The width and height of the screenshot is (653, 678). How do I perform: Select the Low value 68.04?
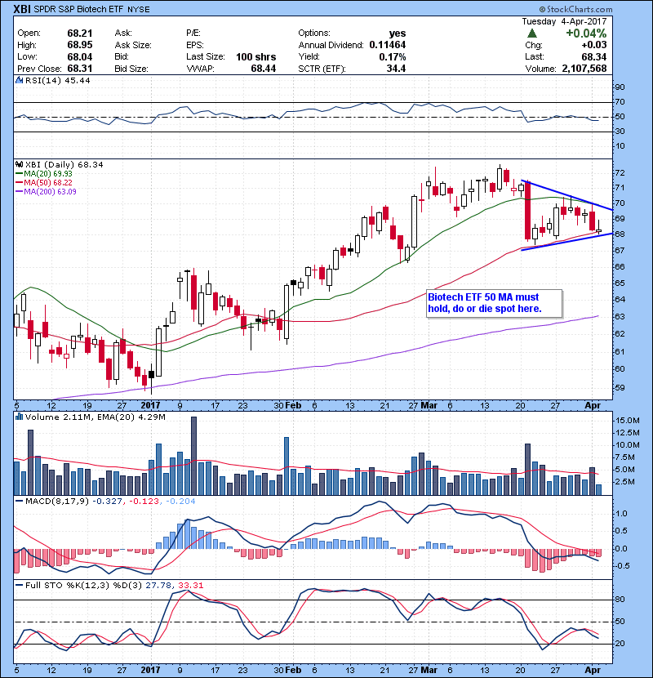pyautogui.click(x=80, y=56)
